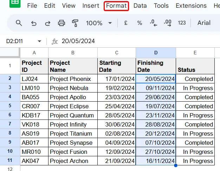Select column C header
220x171 pixels.
(117, 53)
